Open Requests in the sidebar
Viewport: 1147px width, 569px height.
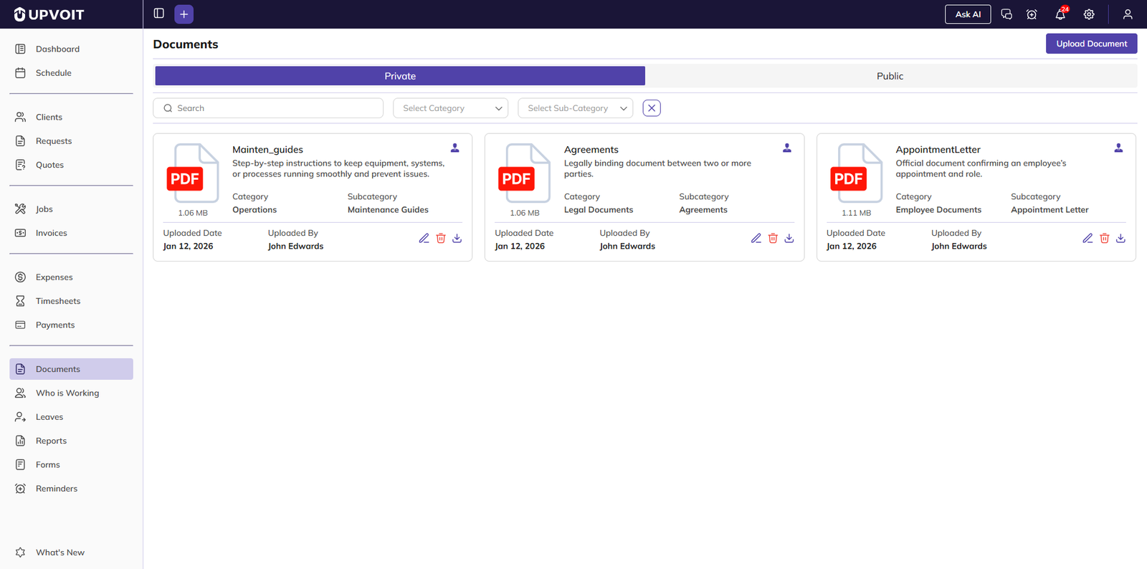pos(71,141)
